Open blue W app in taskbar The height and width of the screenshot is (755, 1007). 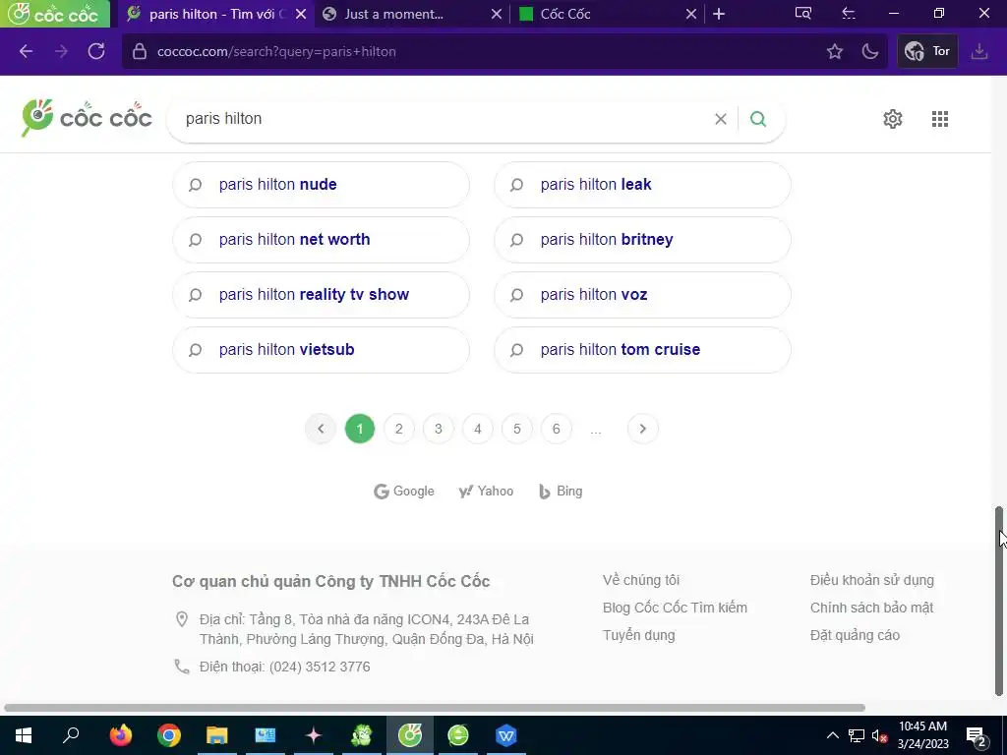(506, 735)
